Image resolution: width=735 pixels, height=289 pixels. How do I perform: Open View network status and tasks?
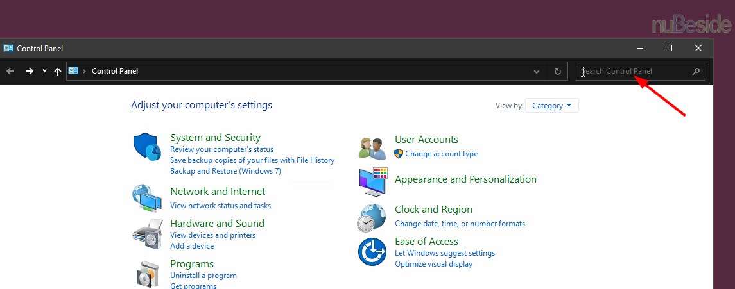(220, 205)
